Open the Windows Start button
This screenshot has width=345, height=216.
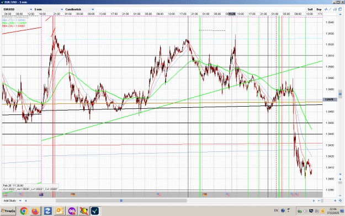(x=8, y=211)
